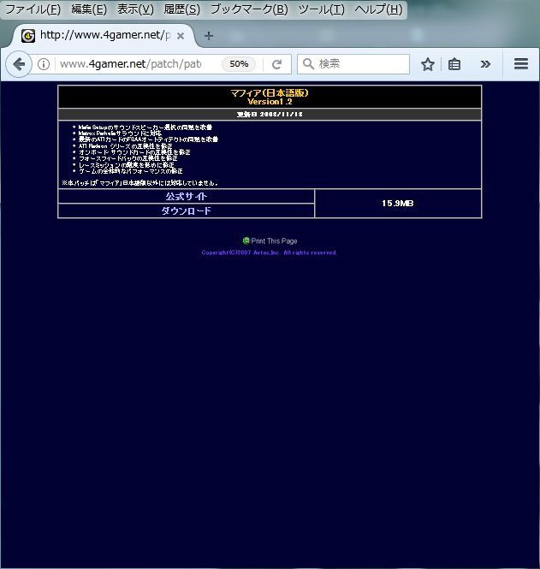540x569 pixels.
Task: Click the レースミッション bullet line
Action: click(x=127, y=165)
